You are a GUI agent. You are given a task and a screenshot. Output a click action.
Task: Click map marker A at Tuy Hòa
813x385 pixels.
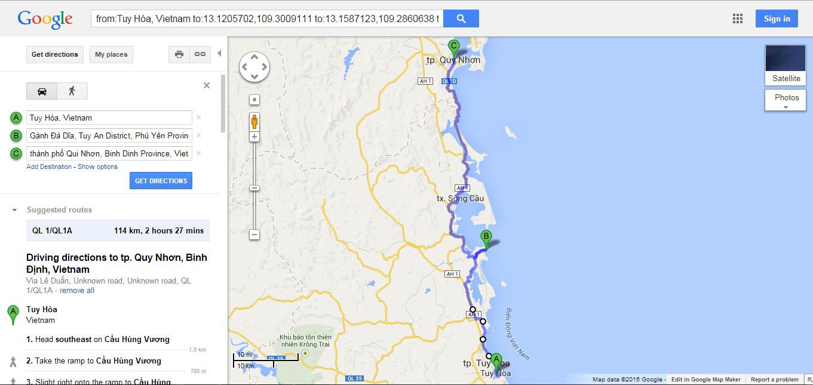pos(497,362)
